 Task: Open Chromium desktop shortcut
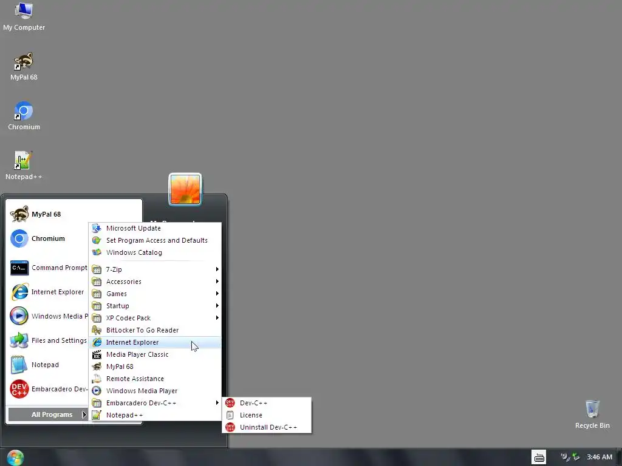24,116
